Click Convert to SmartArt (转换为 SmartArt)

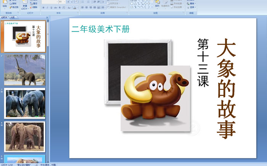(x=117, y=7)
